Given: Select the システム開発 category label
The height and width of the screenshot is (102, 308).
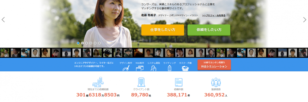Looking at the screenshot, I should (x=153, y=63).
